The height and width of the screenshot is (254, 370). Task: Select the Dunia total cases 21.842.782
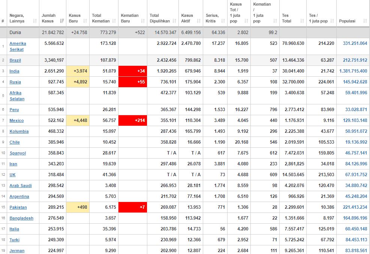53,33
